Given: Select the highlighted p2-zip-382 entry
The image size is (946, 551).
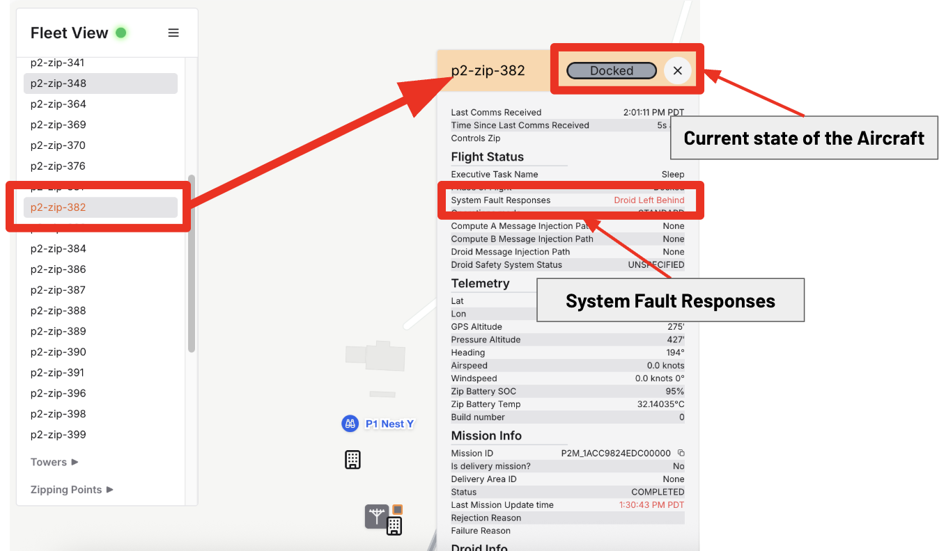Looking at the screenshot, I should tap(100, 207).
